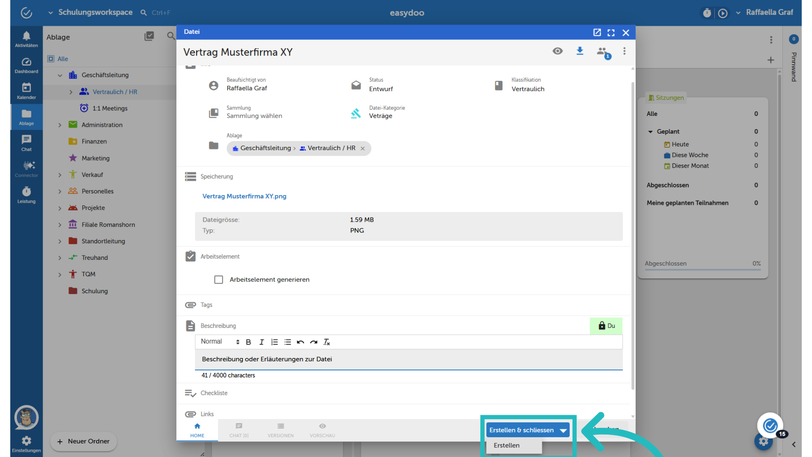Image resolution: width=812 pixels, height=457 pixels.
Task: Expand the Personelles folder
Action: [60, 192]
